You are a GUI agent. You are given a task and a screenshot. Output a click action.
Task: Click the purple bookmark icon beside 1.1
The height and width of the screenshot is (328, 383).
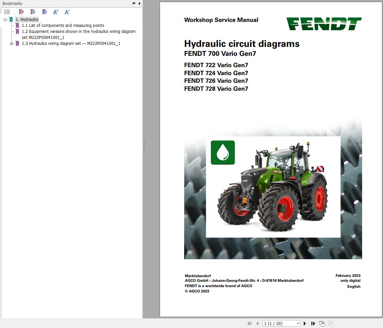coord(17,26)
